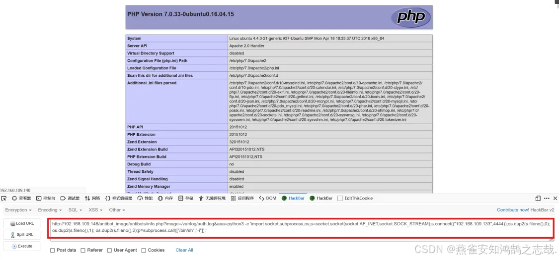Viewport: 559px width, 259px height.
Task: Open the 控制台 console tab
Action: click(46, 198)
